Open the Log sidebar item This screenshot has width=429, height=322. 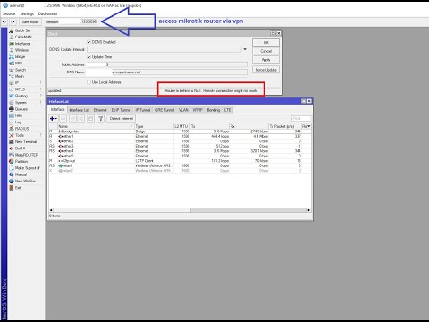coord(18,123)
